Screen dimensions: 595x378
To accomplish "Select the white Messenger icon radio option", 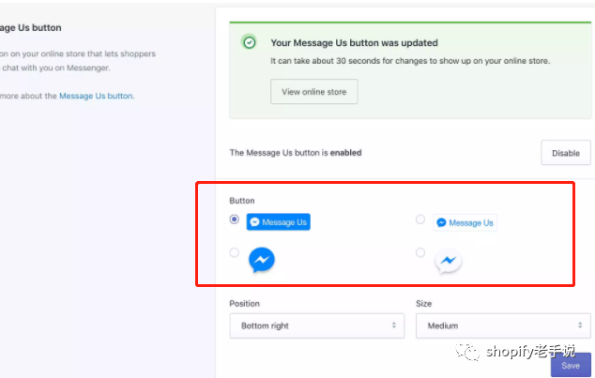I will (420, 252).
